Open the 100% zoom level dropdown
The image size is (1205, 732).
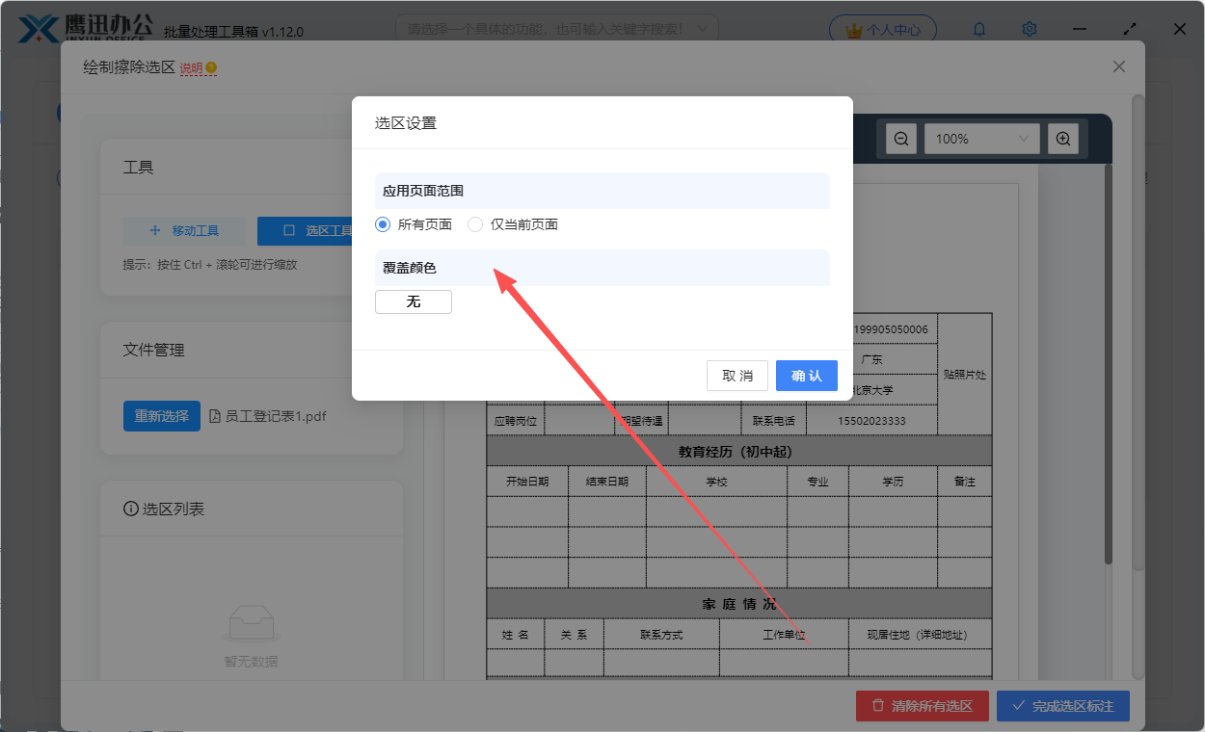981,138
